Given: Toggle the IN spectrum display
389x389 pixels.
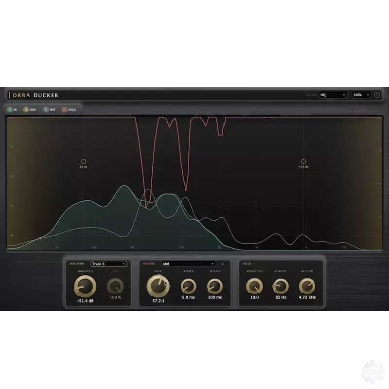Looking at the screenshot, I should pos(10,109).
